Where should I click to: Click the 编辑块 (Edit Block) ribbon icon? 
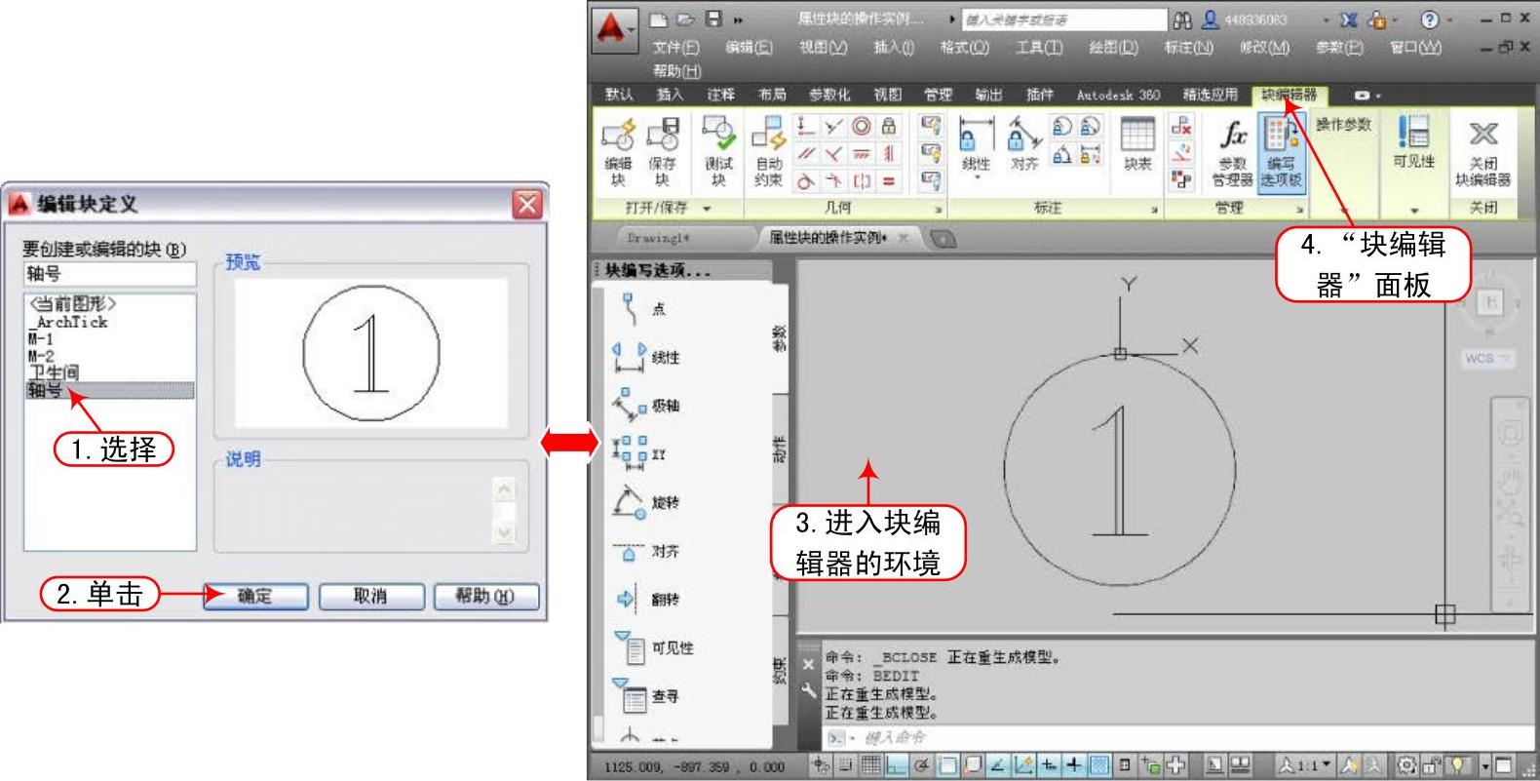click(618, 152)
